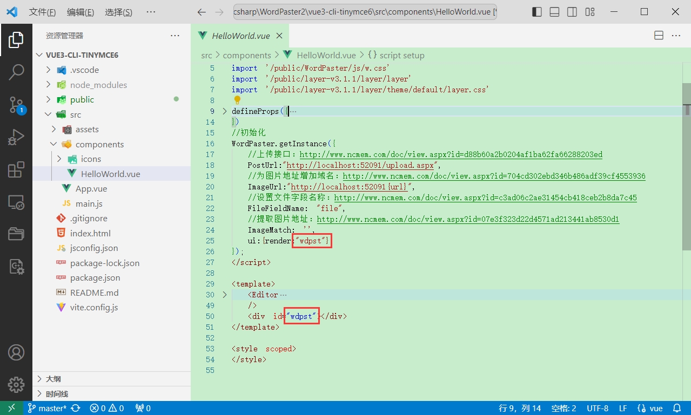Open the Manage gear settings

click(16, 385)
